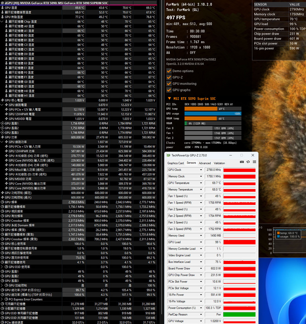Click the GPU Chip Power Draw graph
The image size is (306, 324).
pyautogui.click(x=239, y=275)
